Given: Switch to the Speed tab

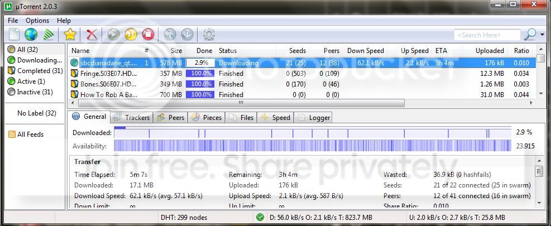Looking at the screenshot, I should coord(275,117).
